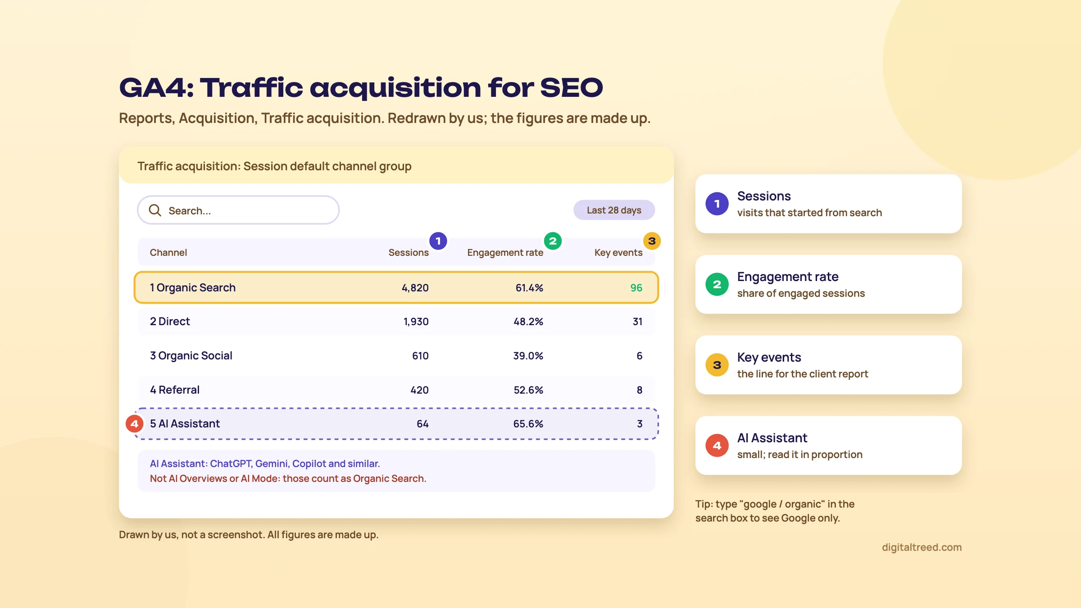
Task: Open the Sessions legend card
Action: [828, 204]
